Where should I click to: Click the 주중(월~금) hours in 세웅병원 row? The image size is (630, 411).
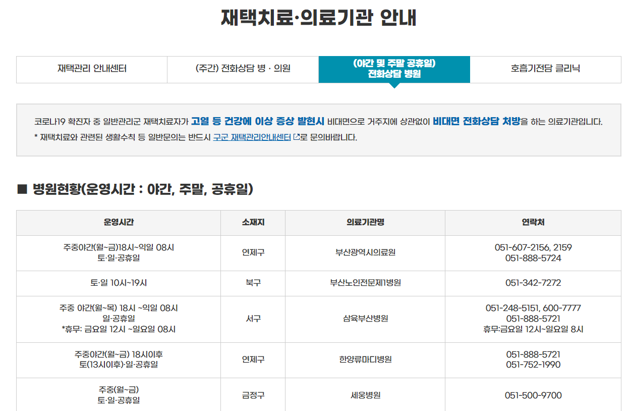click(x=119, y=390)
